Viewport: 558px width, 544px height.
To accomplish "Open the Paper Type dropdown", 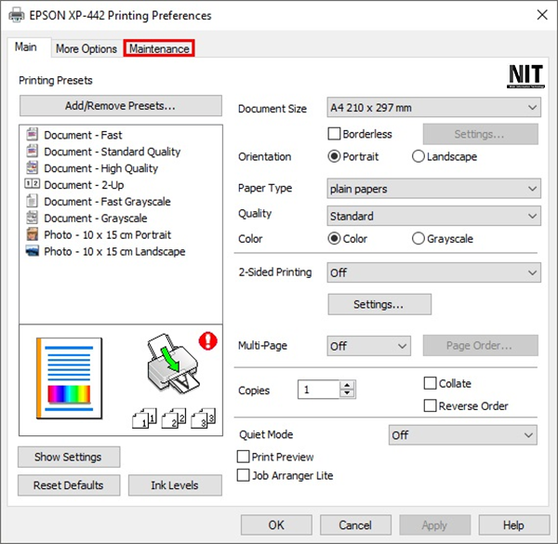I will point(433,189).
